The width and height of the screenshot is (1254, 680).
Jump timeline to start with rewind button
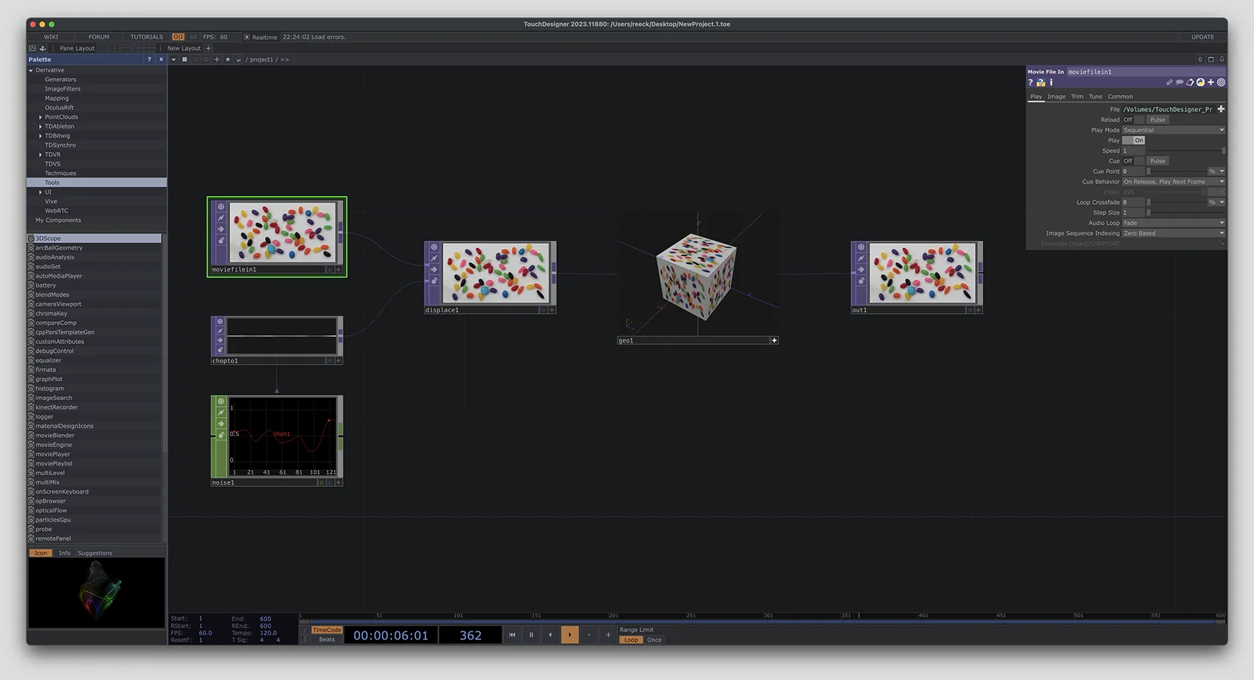tap(512, 634)
